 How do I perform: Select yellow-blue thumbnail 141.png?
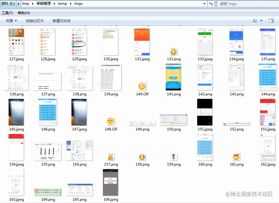click(173, 77)
